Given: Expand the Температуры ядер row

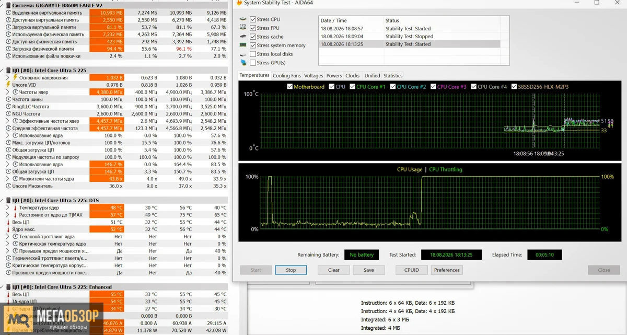Looking at the screenshot, I should [7, 207].
